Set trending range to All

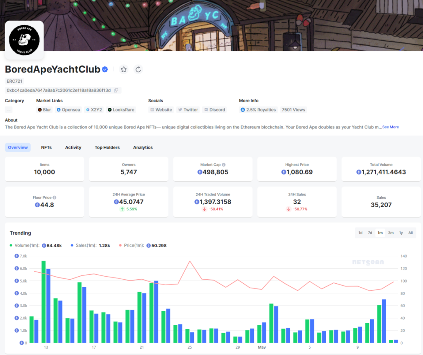coord(410,233)
